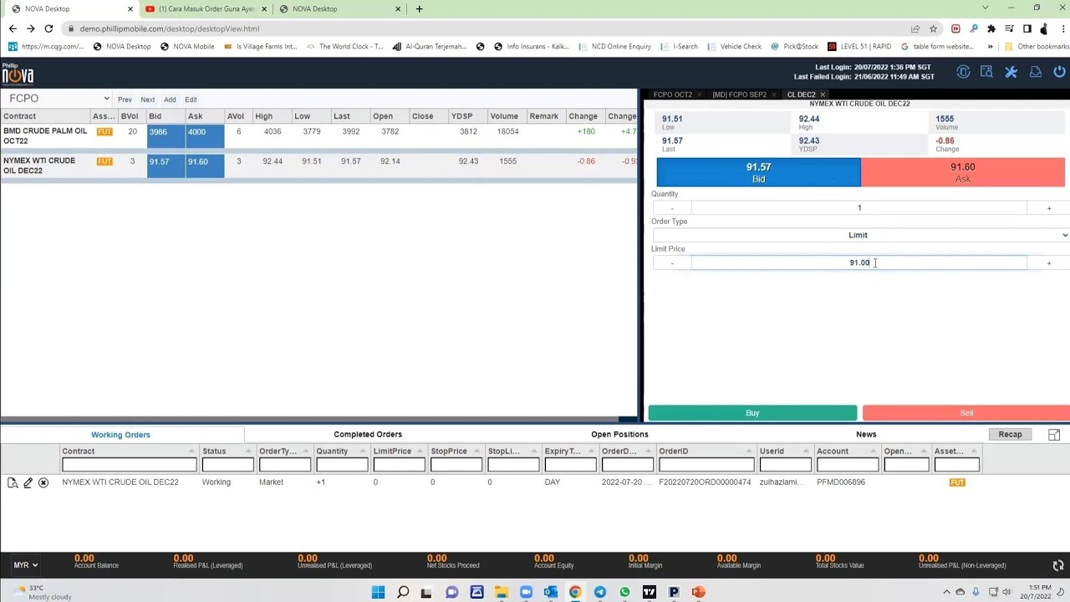The width and height of the screenshot is (1070, 602).
Task: Open WhatsApp from the taskbar
Action: (x=624, y=592)
